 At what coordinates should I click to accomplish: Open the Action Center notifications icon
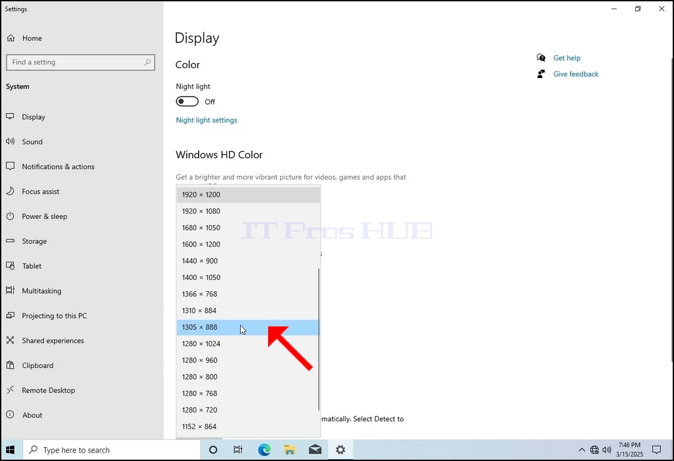pos(656,450)
